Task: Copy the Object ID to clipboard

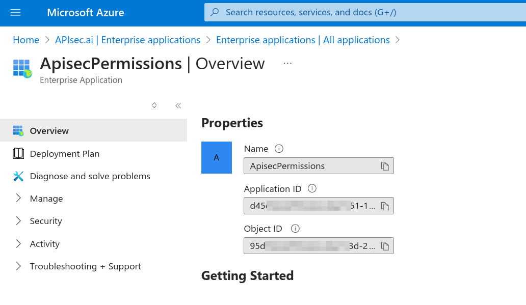Action: point(385,246)
